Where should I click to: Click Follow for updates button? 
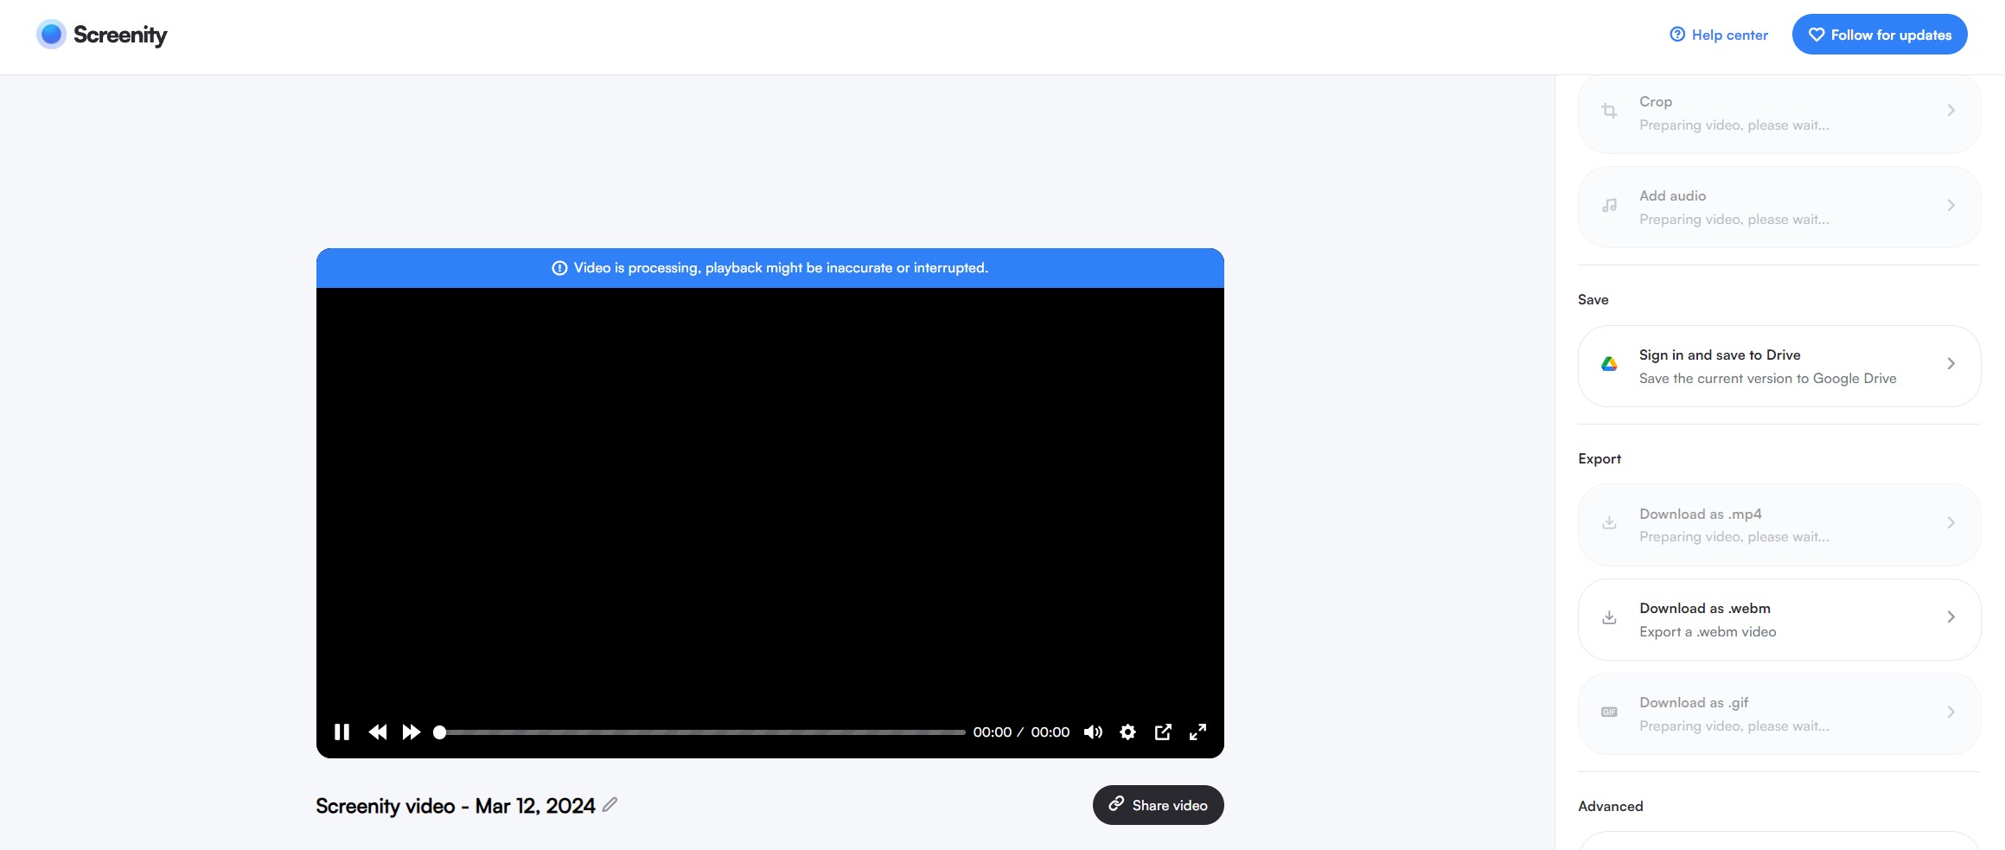pyautogui.click(x=1880, y=35)
